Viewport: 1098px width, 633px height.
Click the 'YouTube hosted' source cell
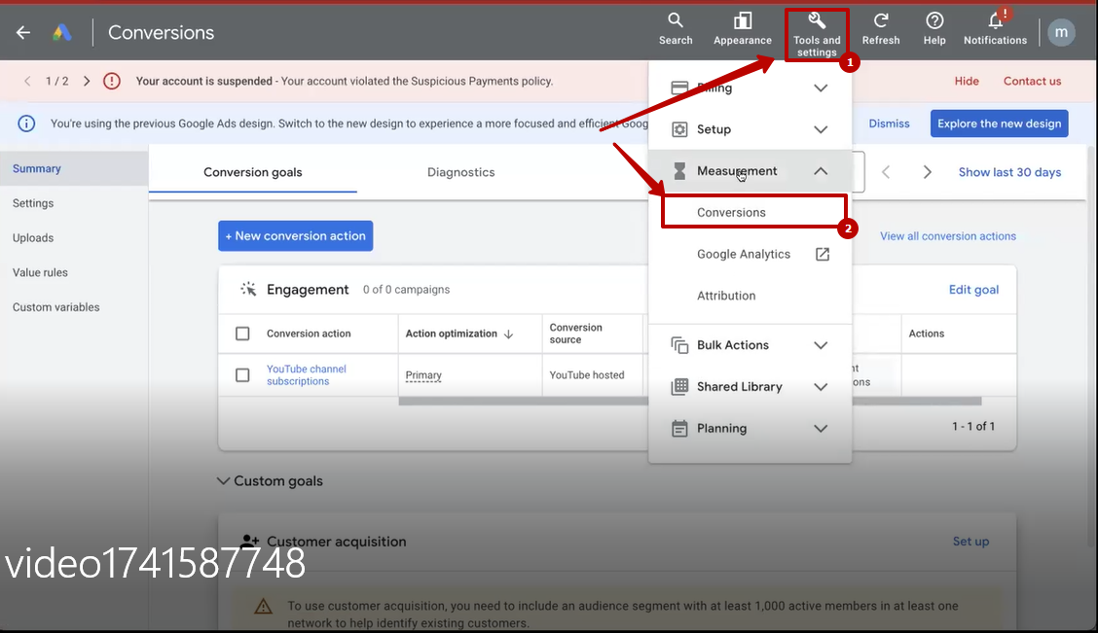(587, 375)
